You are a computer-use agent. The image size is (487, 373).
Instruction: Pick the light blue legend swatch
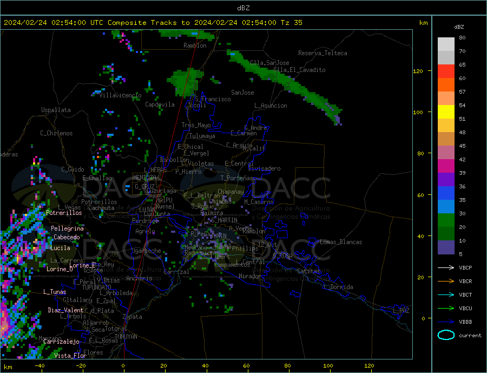pyautogui.click(x=446, y=207)
